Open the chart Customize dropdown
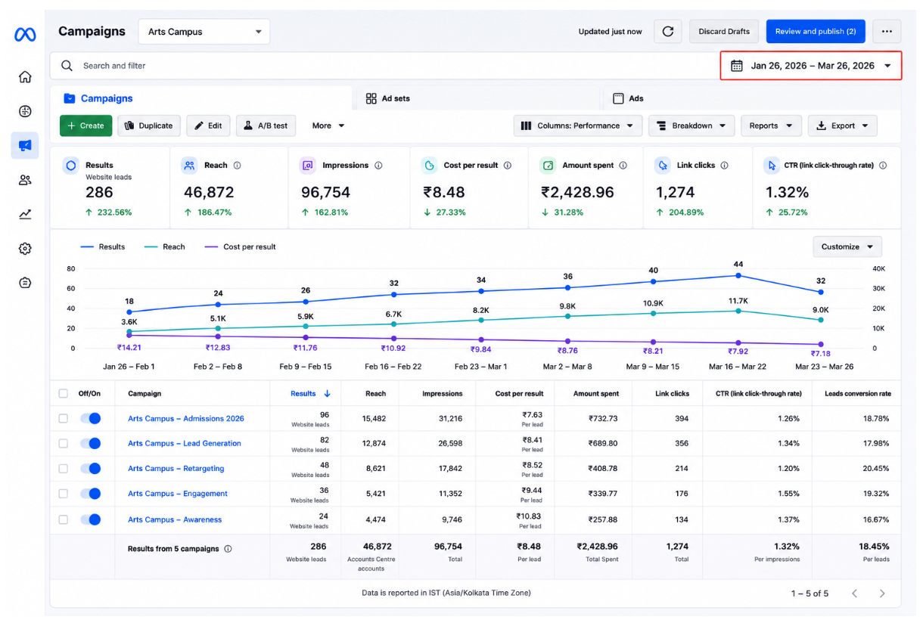This screenshot has width=923, height=623. click(x=847, y=246)
